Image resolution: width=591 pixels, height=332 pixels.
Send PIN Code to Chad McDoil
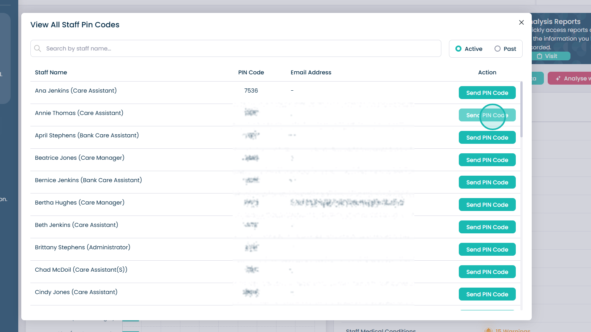(x=487, y=272)
